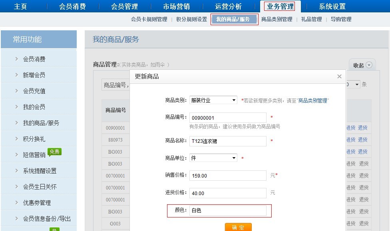
Task: Click the 颜色 field containing 白色
Action: point(228,210)
